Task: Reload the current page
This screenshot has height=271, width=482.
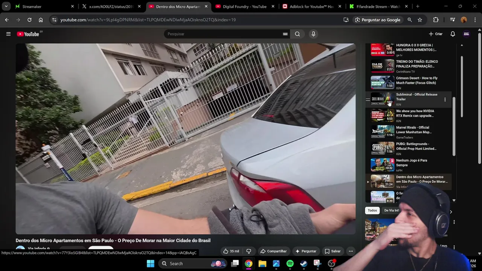Action: tap(29, 20)
